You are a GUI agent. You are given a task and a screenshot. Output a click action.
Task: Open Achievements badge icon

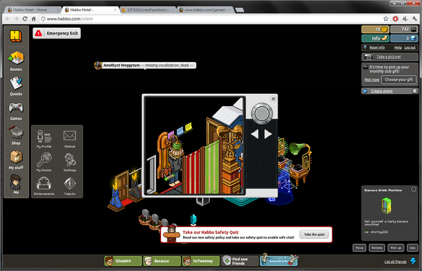[44, 183]
